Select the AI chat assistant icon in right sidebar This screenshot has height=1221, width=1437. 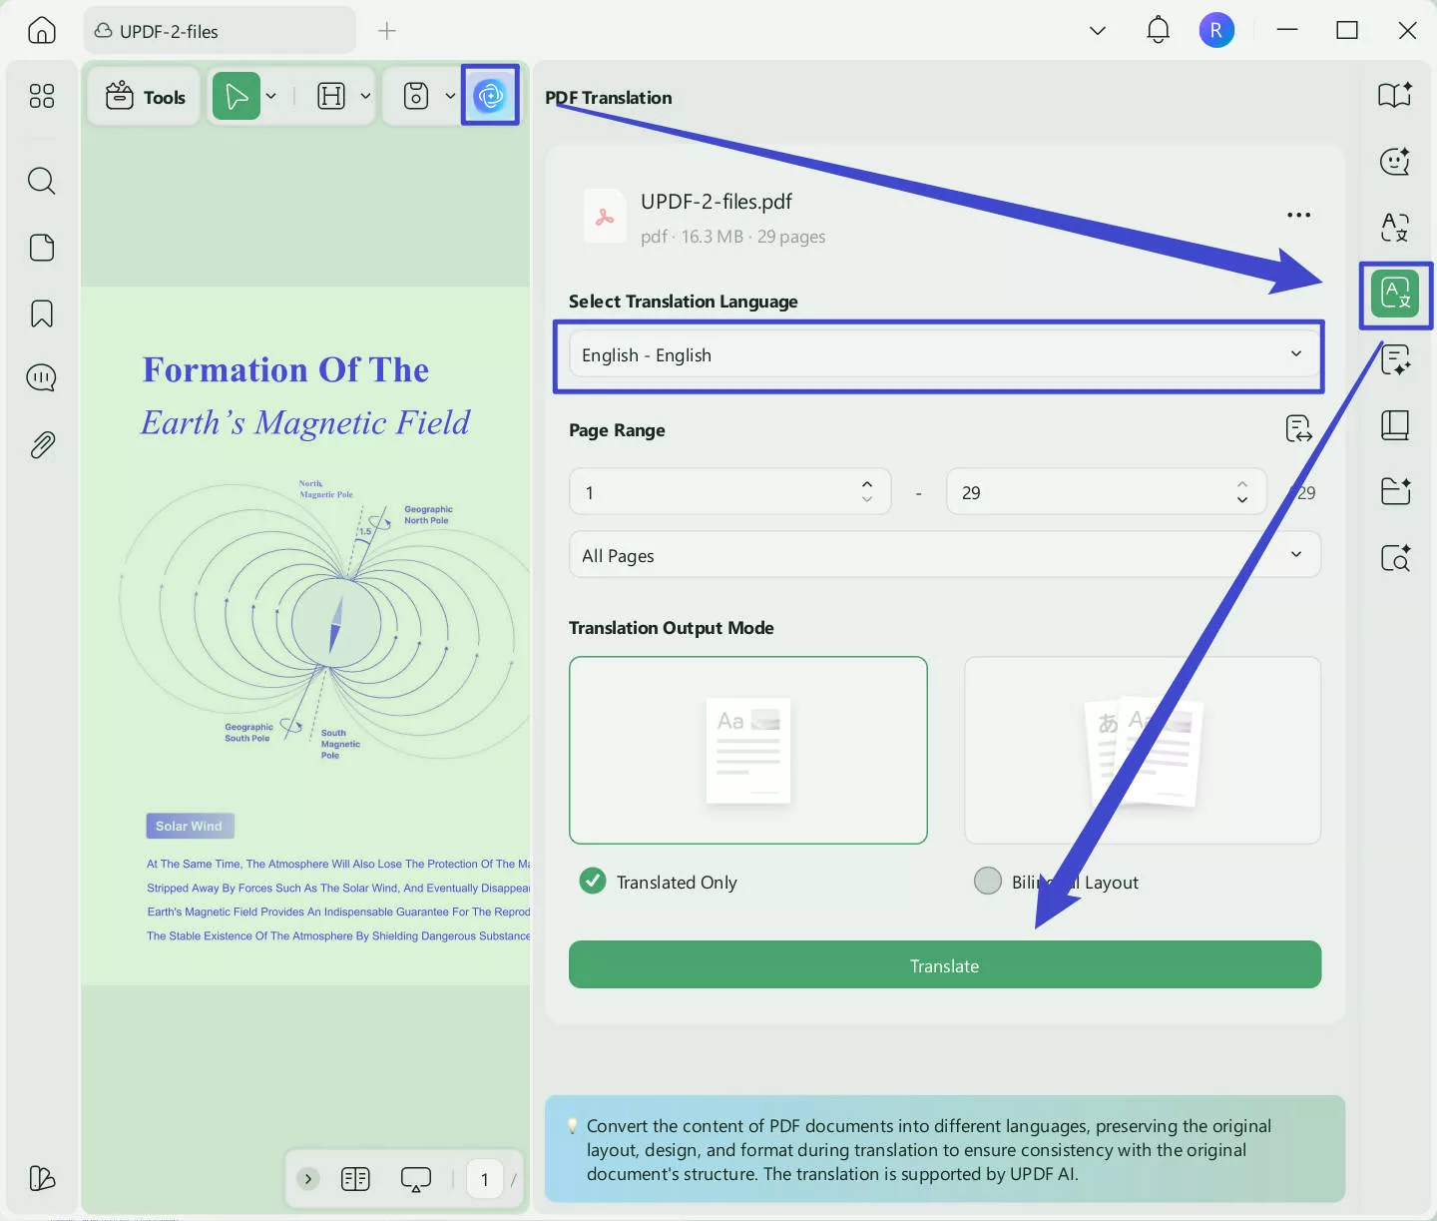tap(1395, 161)
